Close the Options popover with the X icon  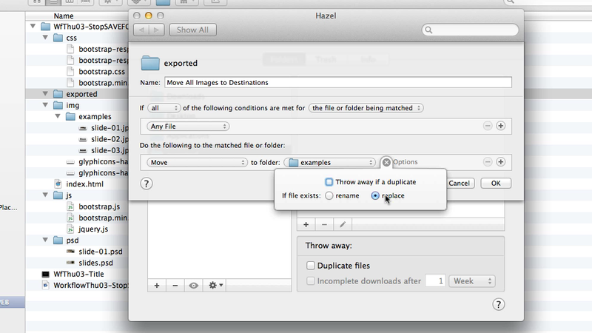(x=386, y=162)
